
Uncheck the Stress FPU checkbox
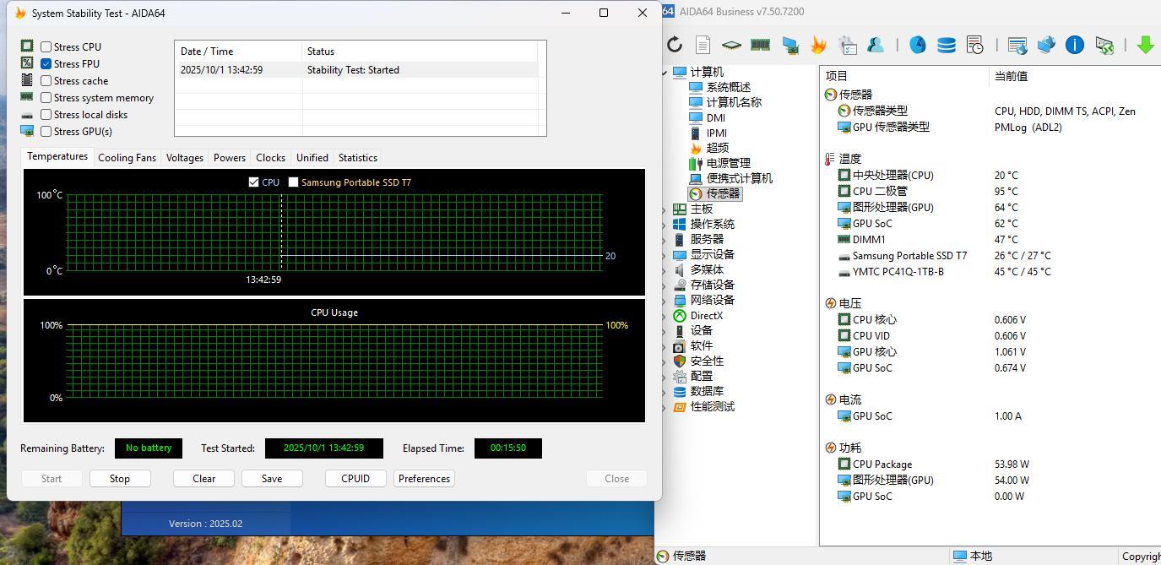tap(46, 64)
